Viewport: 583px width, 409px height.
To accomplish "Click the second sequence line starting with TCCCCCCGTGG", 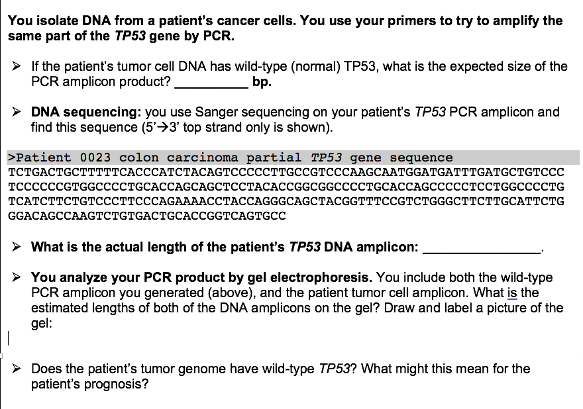I will click(286, 187).
